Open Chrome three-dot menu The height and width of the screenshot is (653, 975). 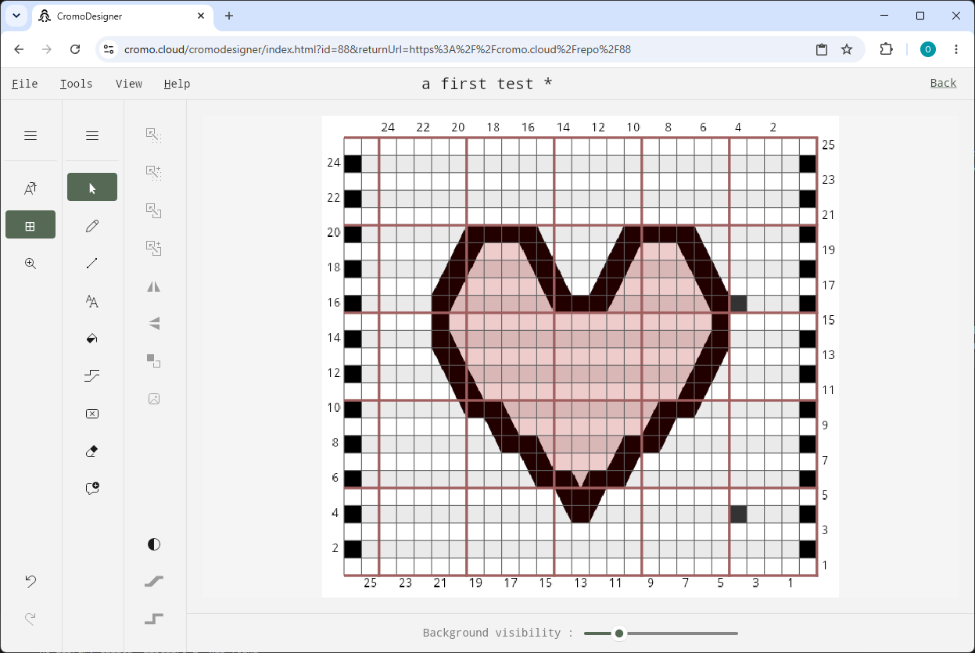(x=956, y=49)
